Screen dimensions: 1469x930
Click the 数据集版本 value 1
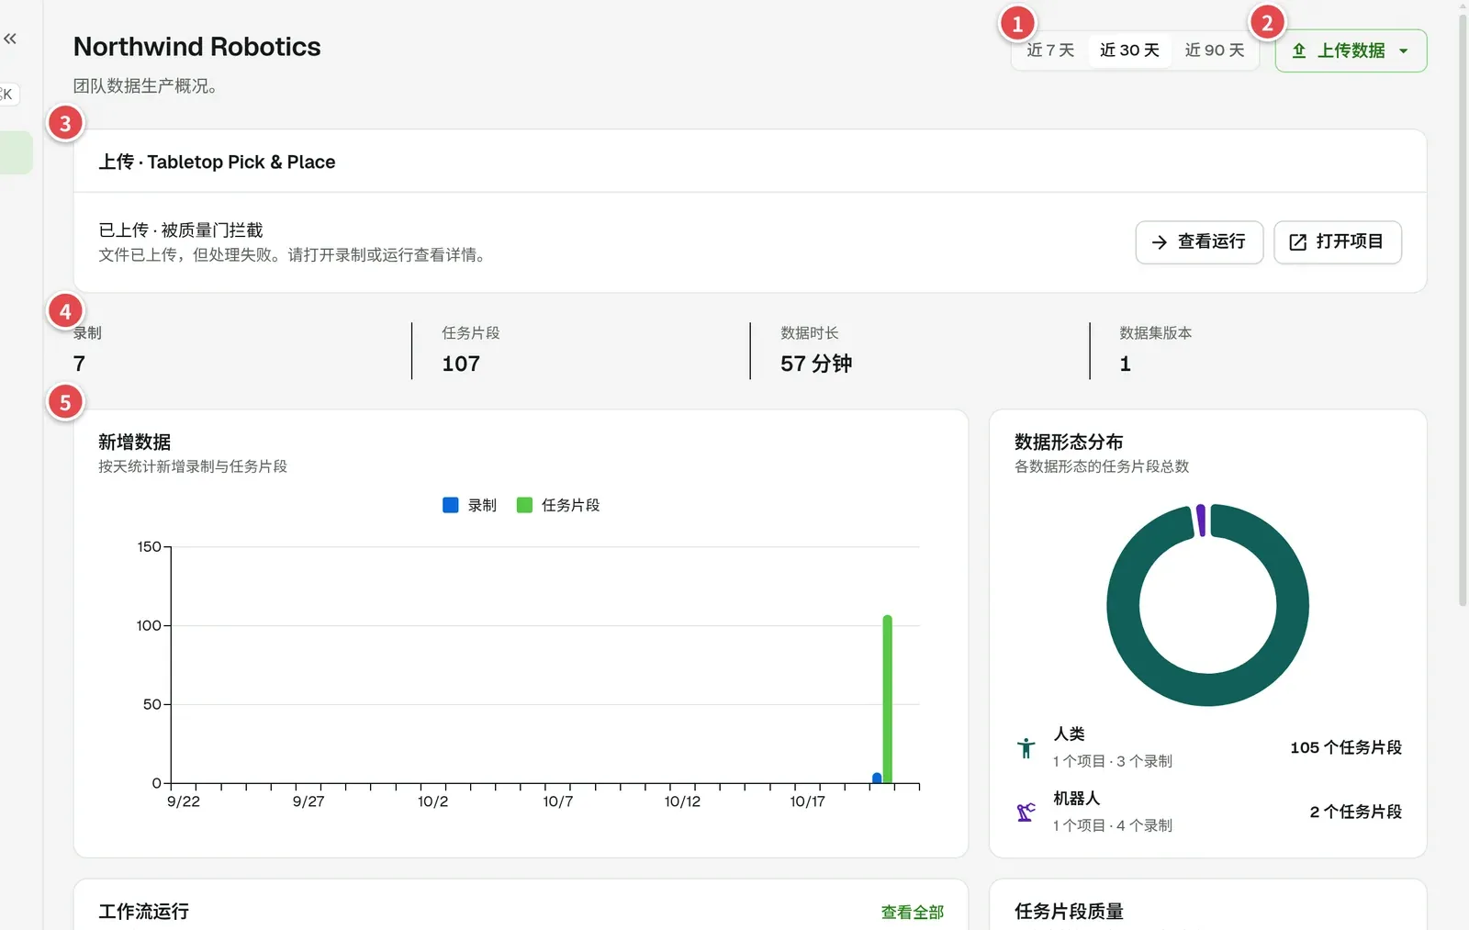coord(1126,364)
